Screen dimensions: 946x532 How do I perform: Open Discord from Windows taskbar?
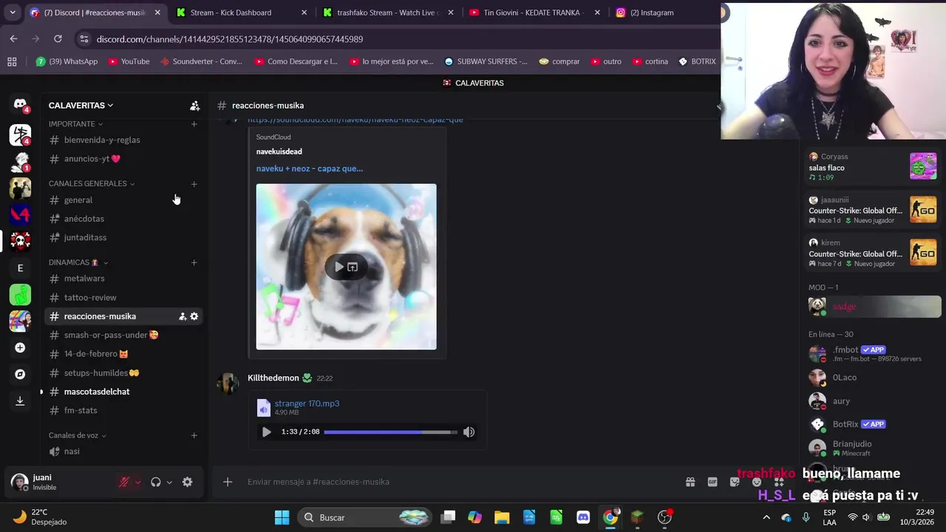click(x=583, y=517)
